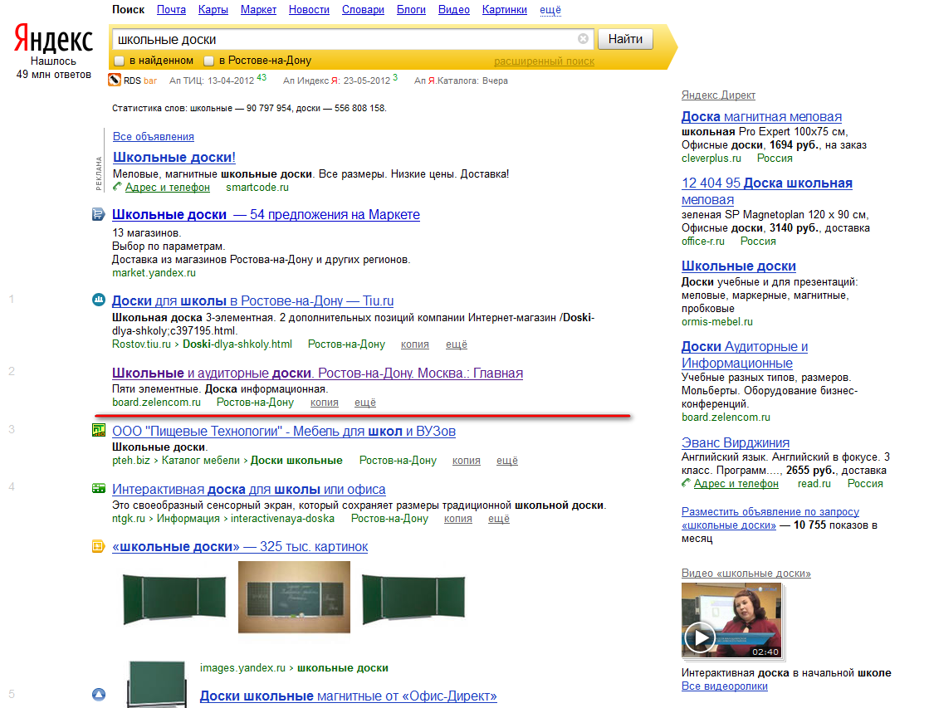Open the ad 'Доски Аудиторные и Информационные'
929x708 pixels.
pyautogui.click(x=745, y=354)
